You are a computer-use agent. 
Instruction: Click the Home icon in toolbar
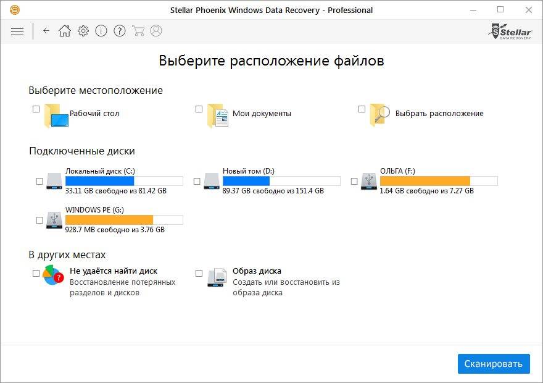tap(65, 31)
